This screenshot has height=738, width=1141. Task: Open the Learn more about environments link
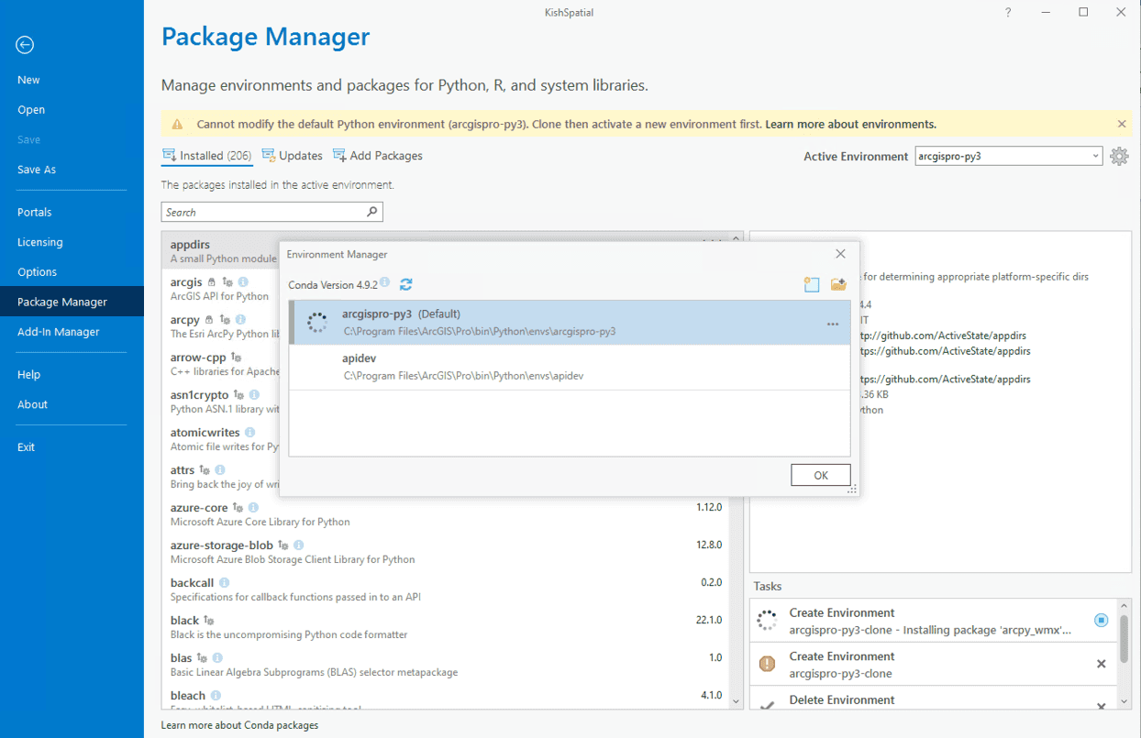tap(850, 124)
